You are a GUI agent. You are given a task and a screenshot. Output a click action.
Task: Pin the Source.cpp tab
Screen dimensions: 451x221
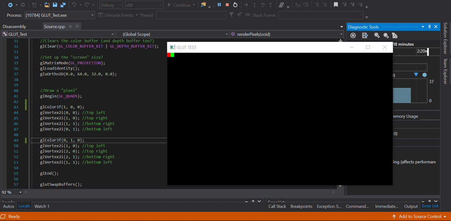click(70, 27)
